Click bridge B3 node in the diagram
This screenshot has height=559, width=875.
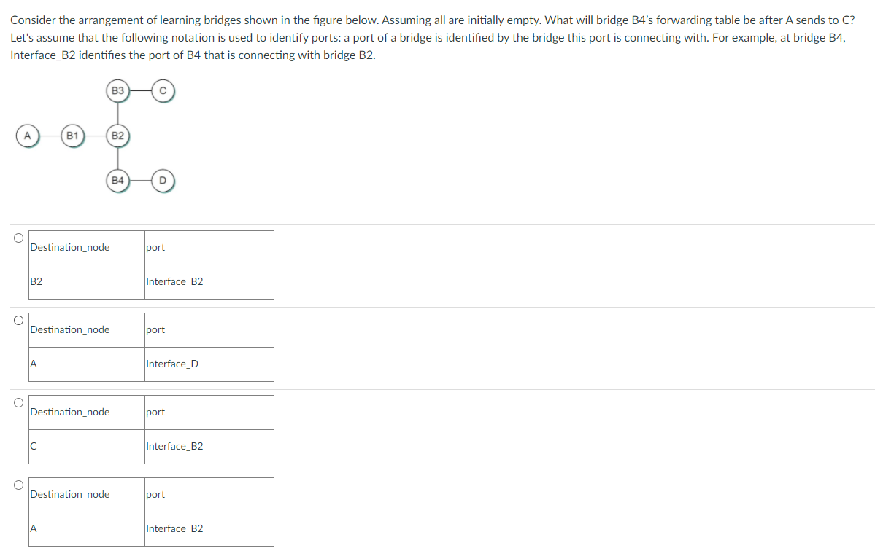click(117, 91)
